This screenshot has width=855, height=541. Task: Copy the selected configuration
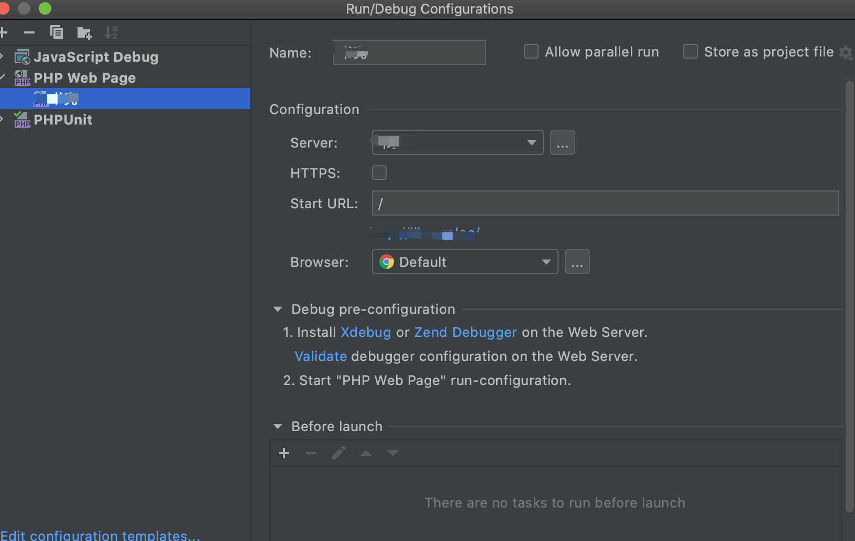(57, 32)
